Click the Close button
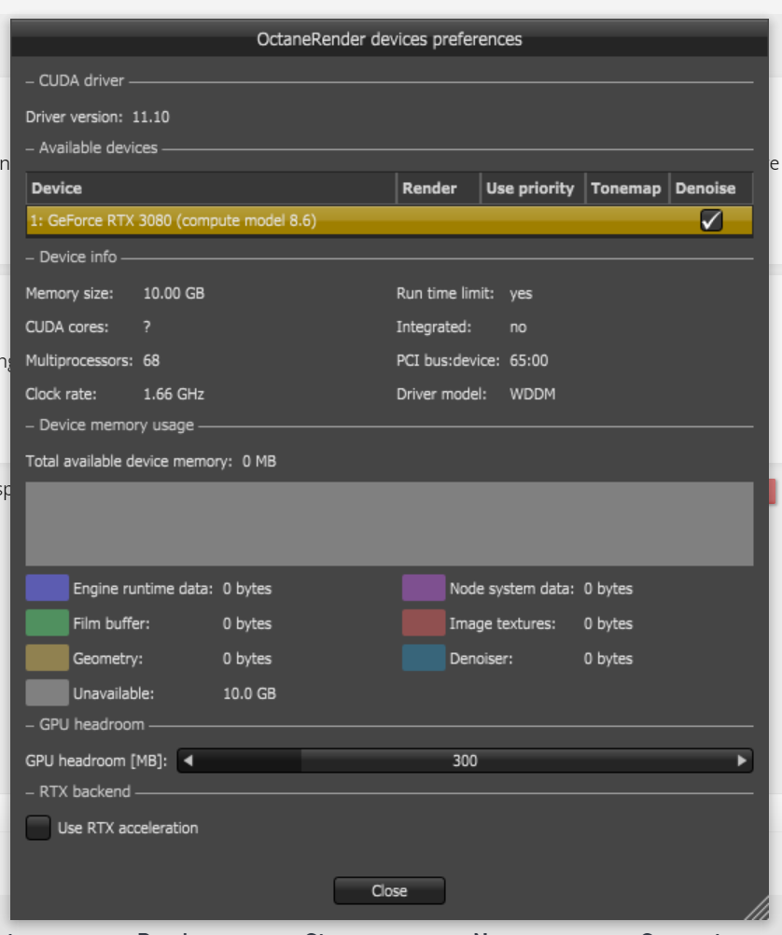The image size is (782, 935). pyautogui.click(x=389, y=890)
